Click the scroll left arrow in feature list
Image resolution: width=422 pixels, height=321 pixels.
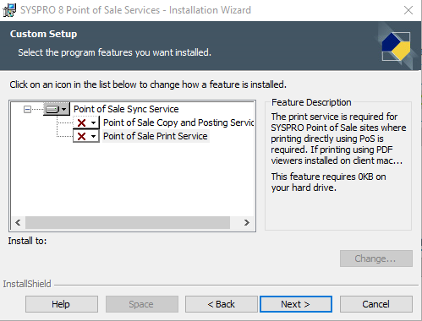[x=18, y=223]
